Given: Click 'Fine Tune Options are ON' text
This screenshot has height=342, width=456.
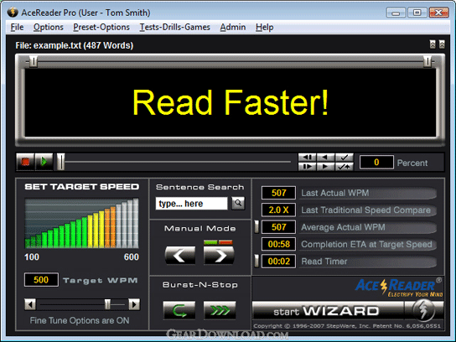Looking at the screenshot, I should (80, 320).
